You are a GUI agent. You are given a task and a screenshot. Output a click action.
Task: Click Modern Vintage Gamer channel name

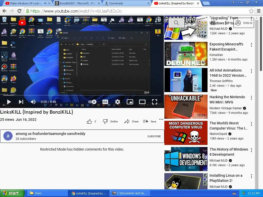click(226, 108)
